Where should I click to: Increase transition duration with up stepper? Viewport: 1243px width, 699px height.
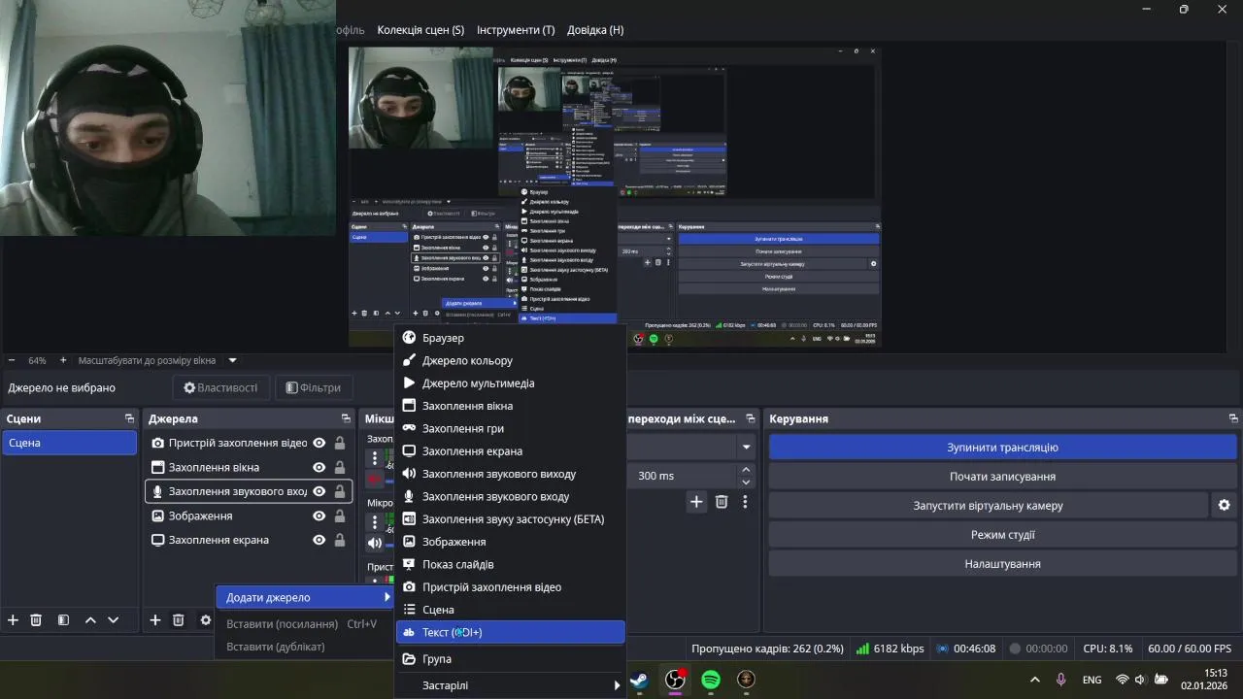point(746,470)
